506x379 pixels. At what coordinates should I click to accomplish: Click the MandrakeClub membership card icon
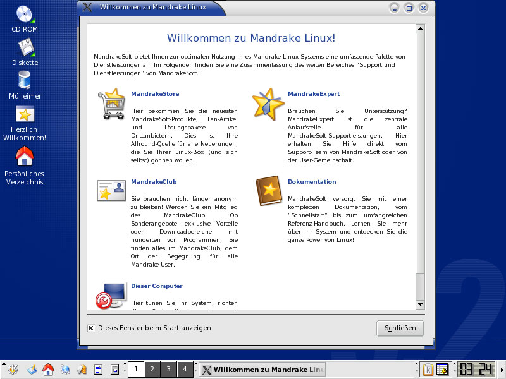tap(111, 191)
